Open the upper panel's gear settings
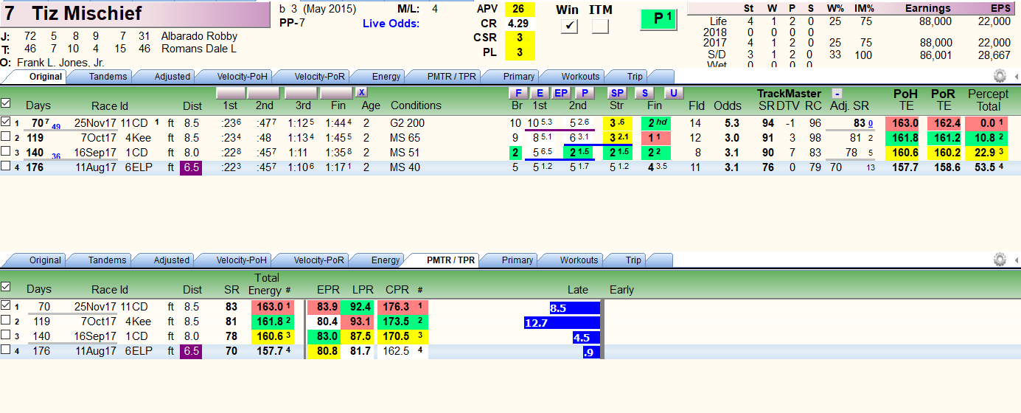Screen dimensions: 1021x413 click(1000, 76)
